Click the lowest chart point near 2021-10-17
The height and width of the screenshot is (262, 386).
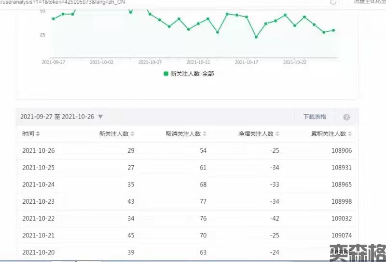click(x=256, y=37)
